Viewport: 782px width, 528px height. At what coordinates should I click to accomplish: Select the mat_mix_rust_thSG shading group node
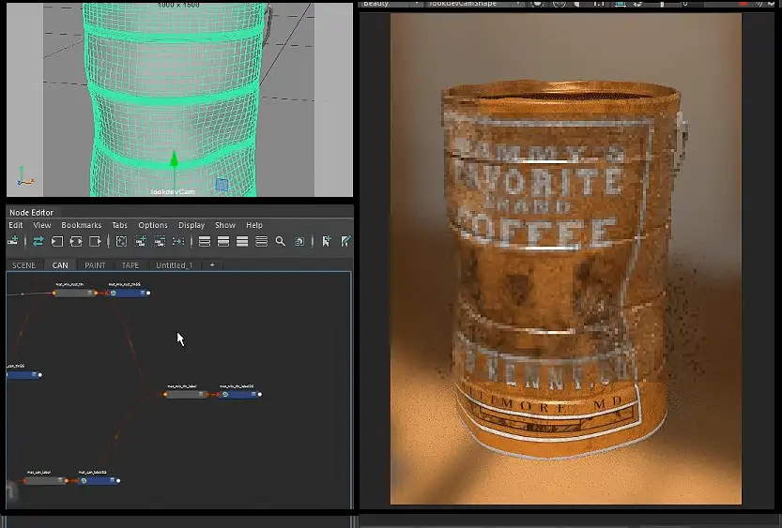pyautogui.click(x=127, y=293)
